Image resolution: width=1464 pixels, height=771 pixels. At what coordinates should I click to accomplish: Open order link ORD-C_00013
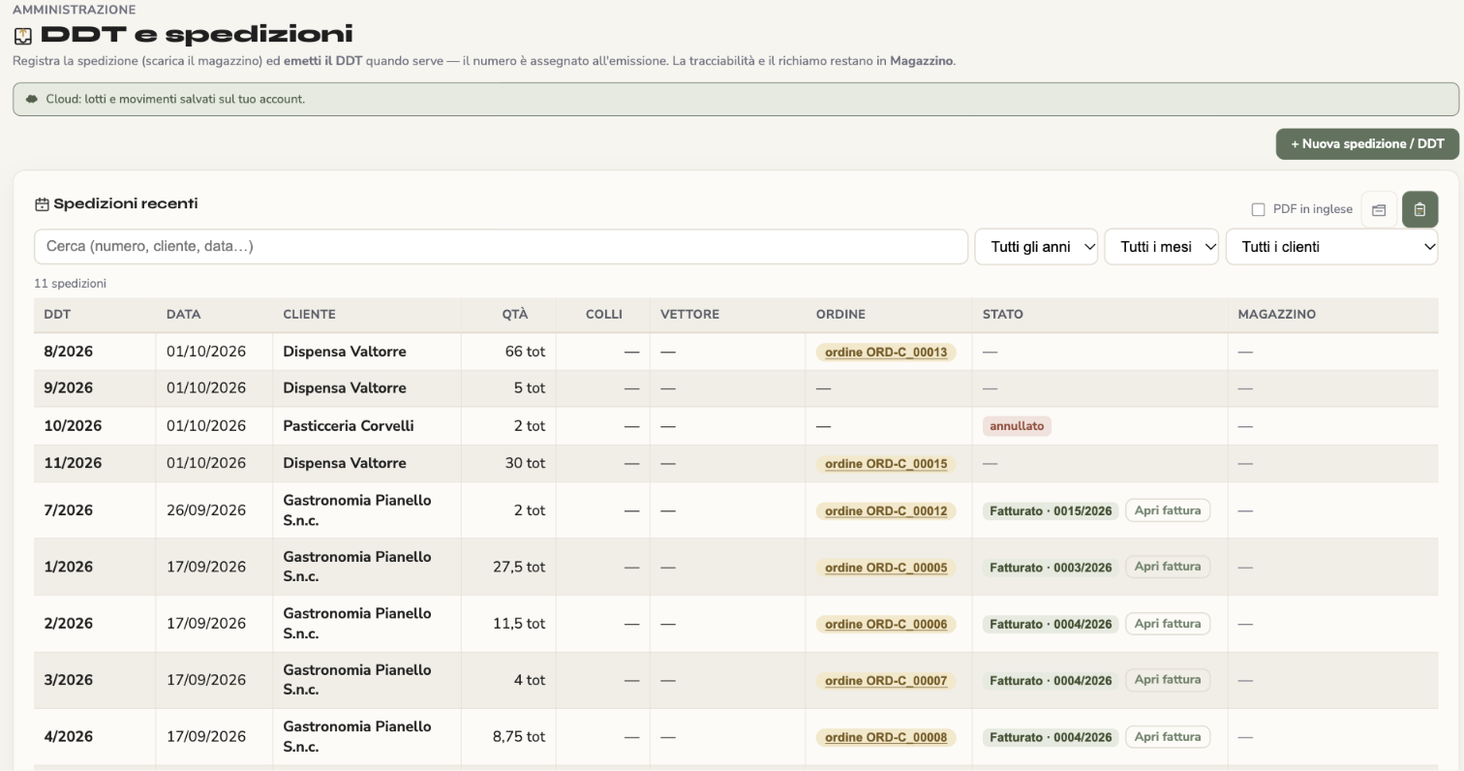click(886, 352)
